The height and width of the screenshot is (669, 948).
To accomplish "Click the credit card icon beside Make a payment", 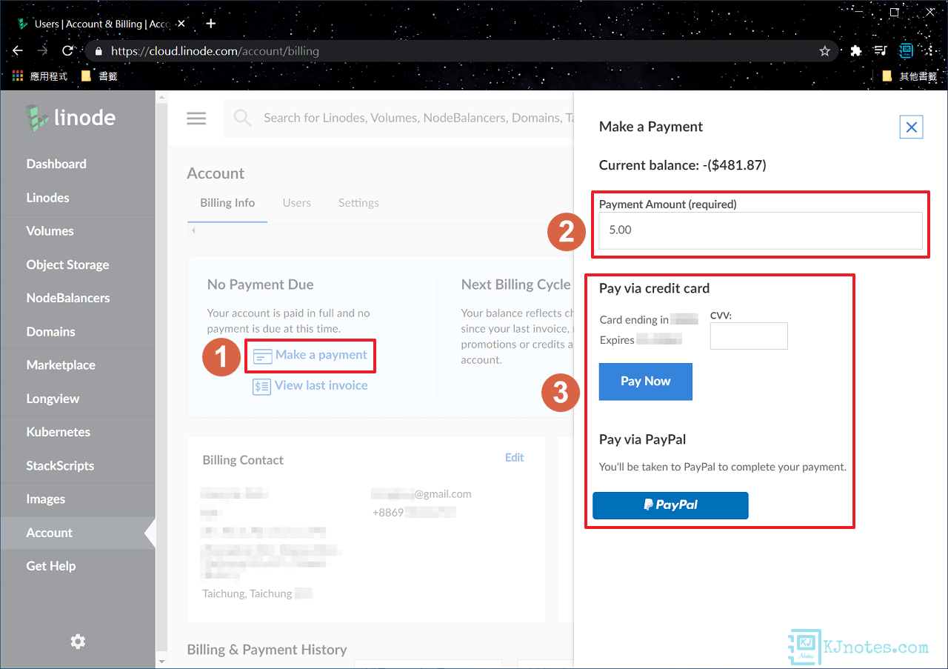I will [x=262, y=356].
